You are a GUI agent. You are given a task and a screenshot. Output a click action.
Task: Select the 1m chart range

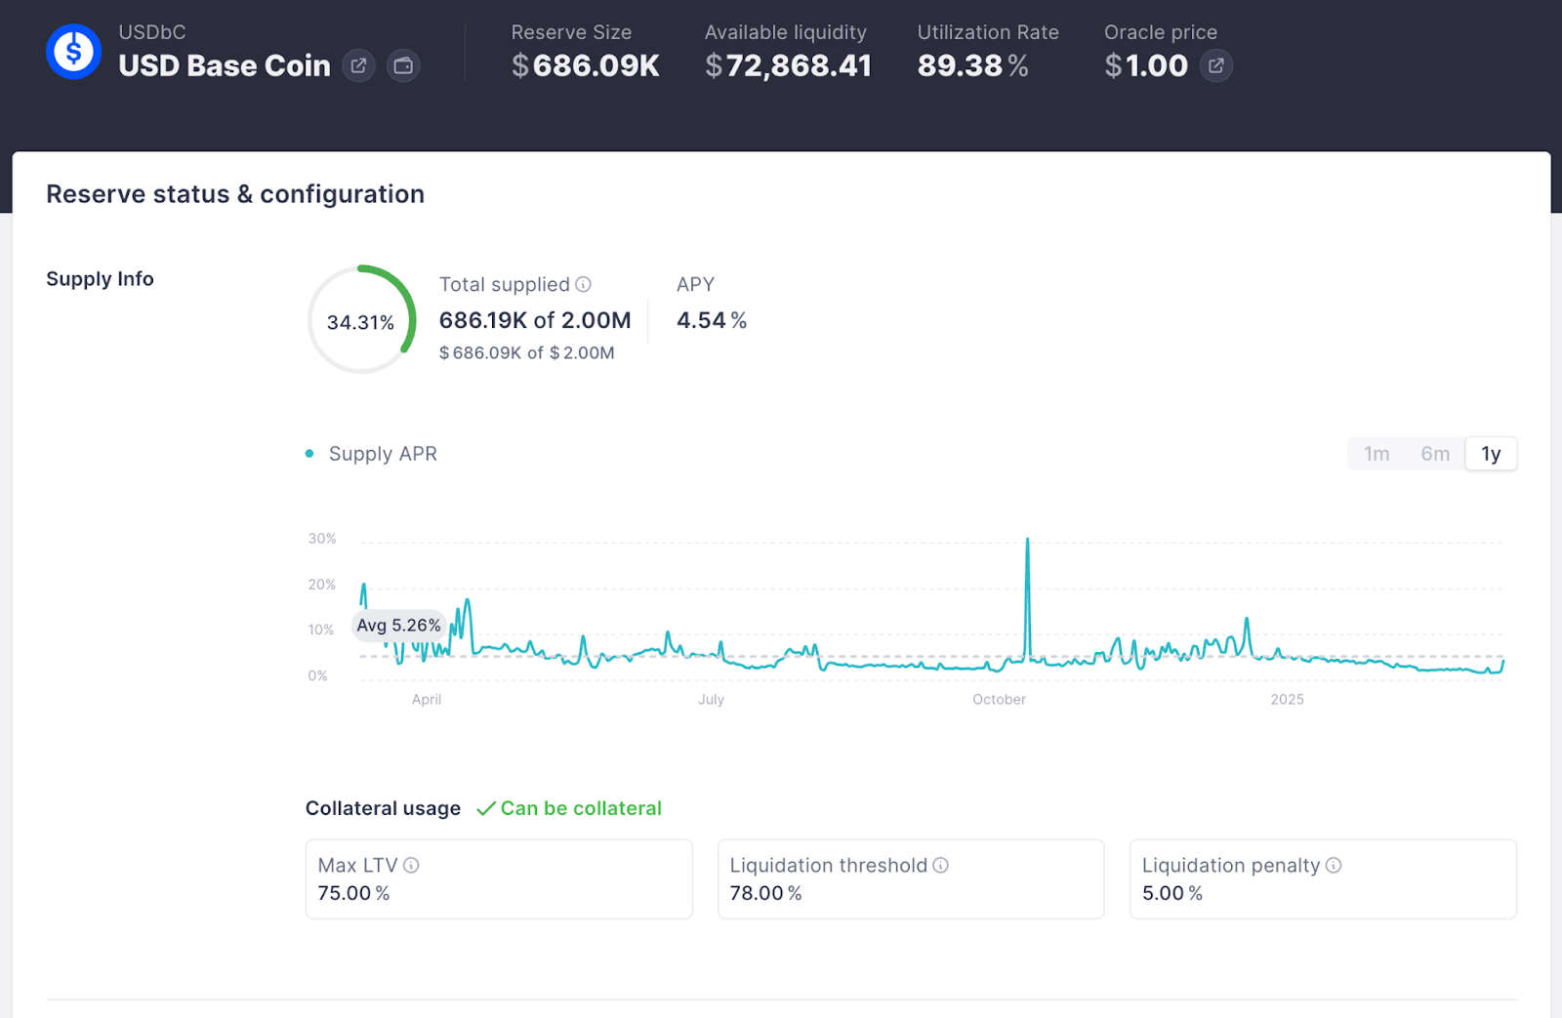pyautogui.click(x=1377, y=454)
